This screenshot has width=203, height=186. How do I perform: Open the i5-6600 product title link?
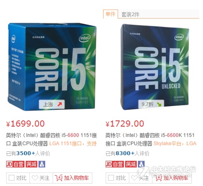click(51, 139)
